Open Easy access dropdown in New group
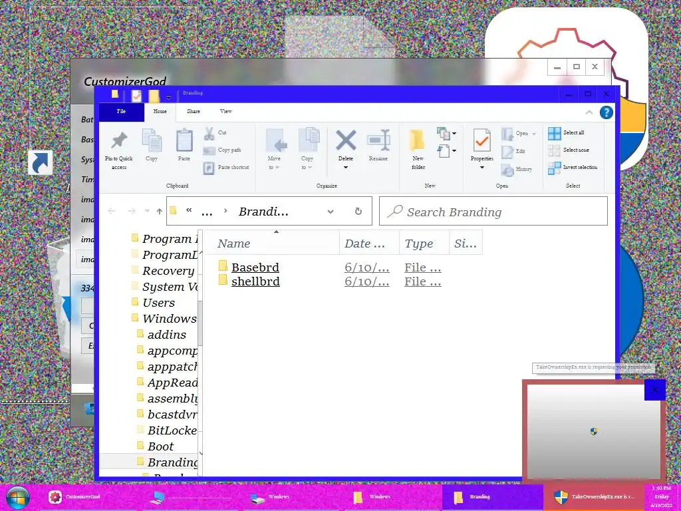 click(x=446, y=151)
